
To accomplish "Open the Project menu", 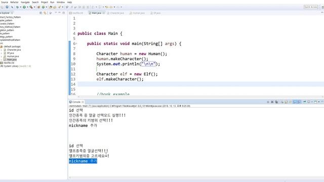I will tap(45, 2).
